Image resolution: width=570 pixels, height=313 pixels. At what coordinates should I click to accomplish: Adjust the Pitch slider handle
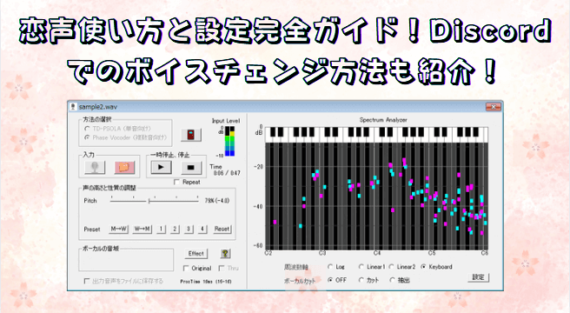149,201
